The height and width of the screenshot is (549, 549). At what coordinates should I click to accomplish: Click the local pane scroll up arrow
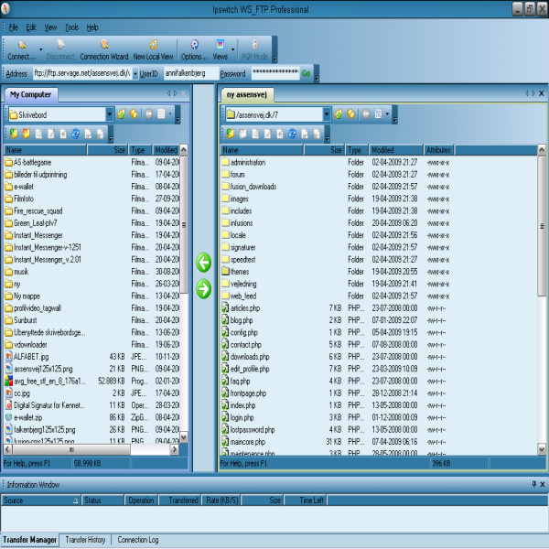pyautogui.click(x=184, y=150)
